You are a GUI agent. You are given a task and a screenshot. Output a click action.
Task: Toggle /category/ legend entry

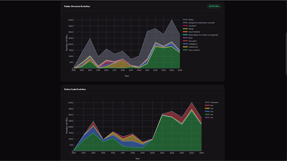[190, 44]
